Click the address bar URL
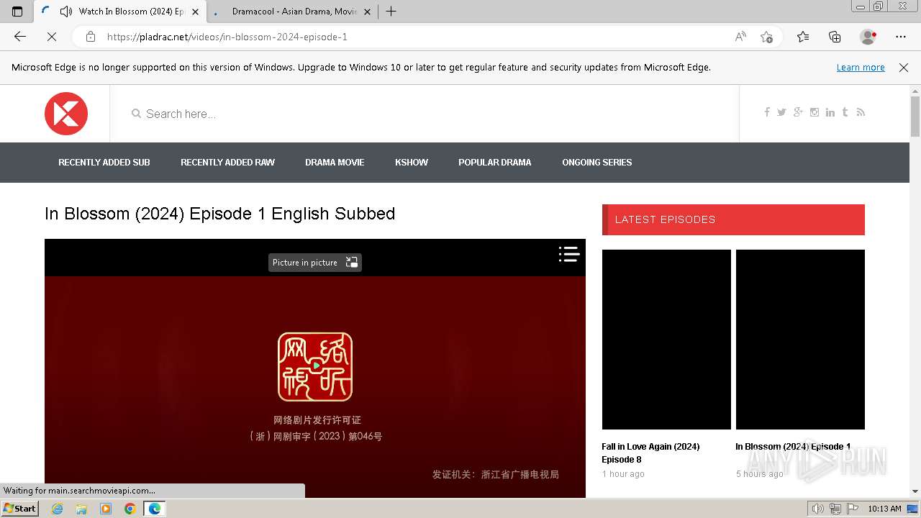Image resolution: width=921 pixels, height=518 pixels. click(227, 37)
